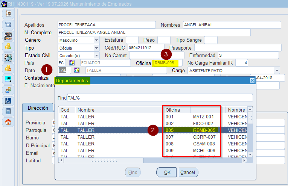288x186 pixels.
Task: Click the Enfermedad field containing S
Action: 248,55
